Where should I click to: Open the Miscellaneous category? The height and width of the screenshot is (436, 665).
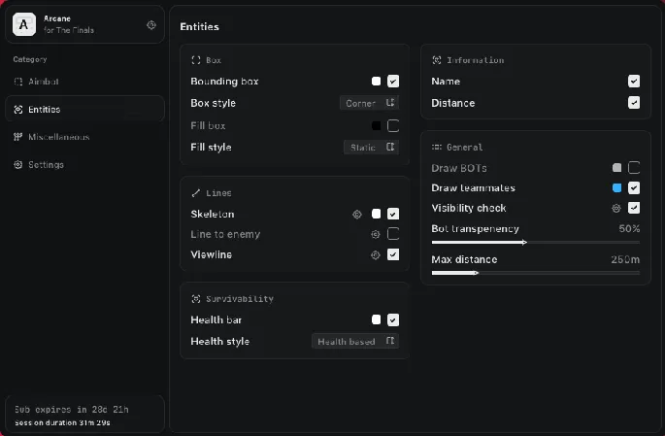pyautogui.click(x=58, y=137)
